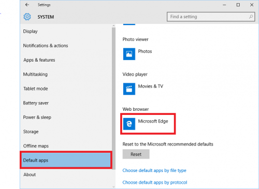Click the Photo viewer heading

click(x=135, y=39)
